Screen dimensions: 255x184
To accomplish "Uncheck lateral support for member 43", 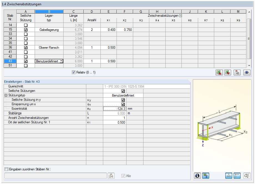I will click(x=26, y=61).
